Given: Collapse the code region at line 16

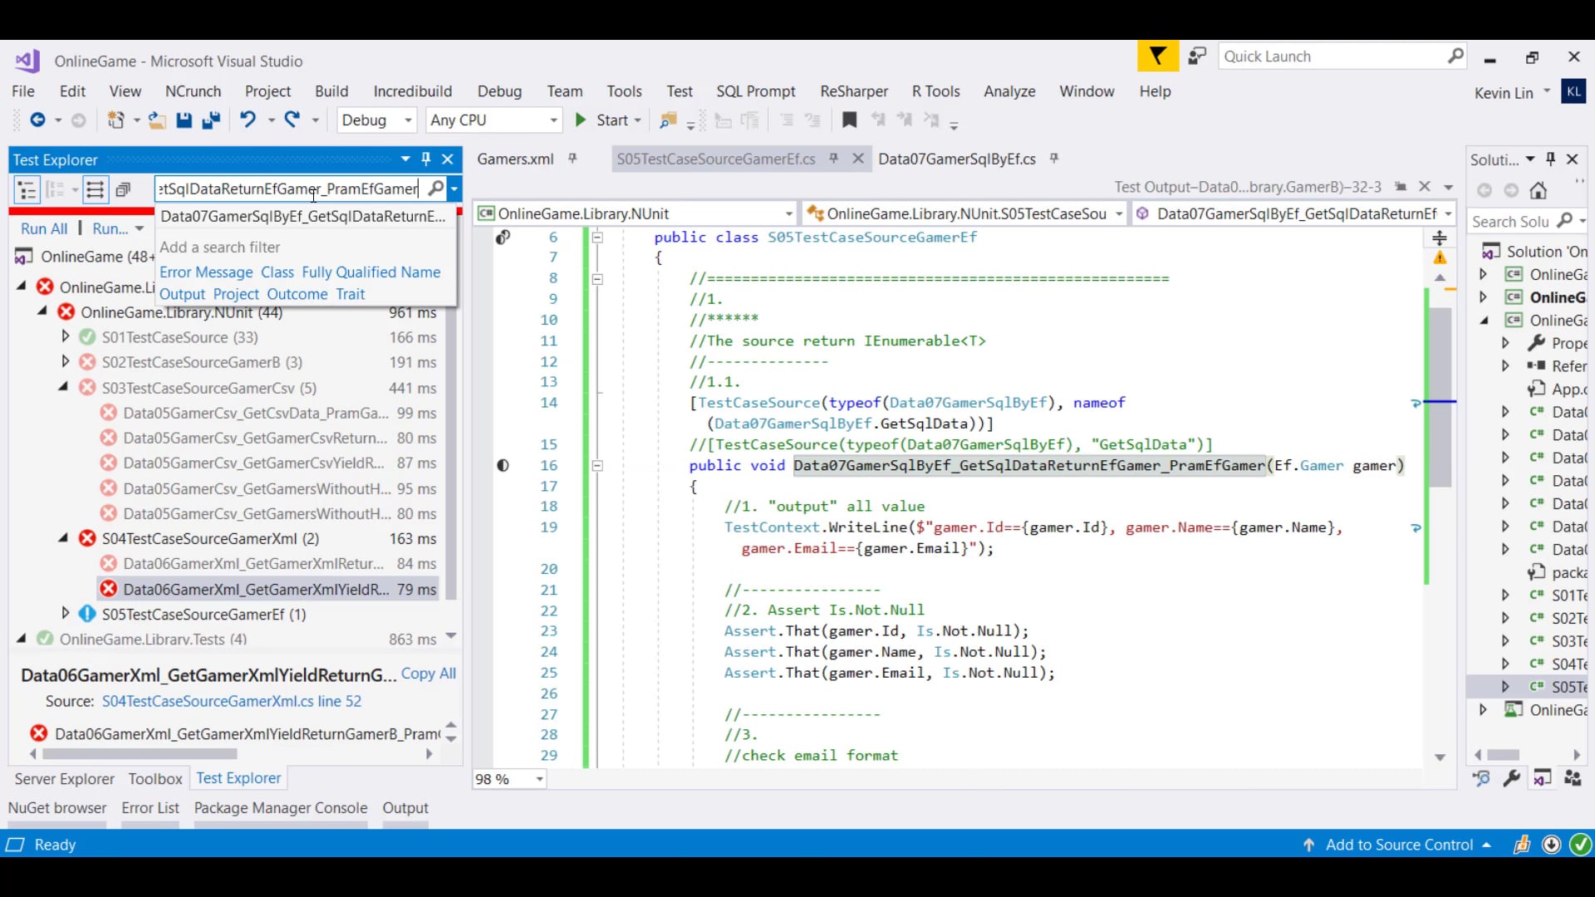Looking at the screenshot, I should point(597,466).
